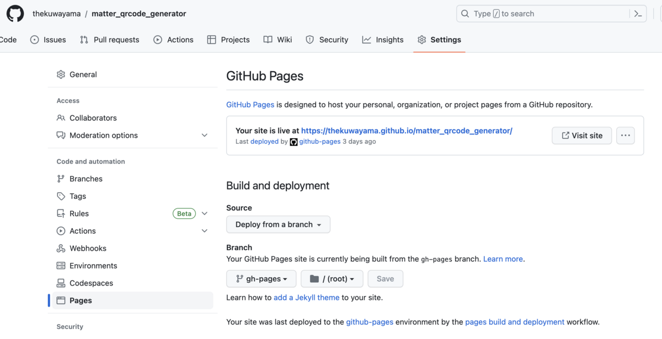
Task: Click the Actions play icon in top nav
Action: click(x=158, y=40)
